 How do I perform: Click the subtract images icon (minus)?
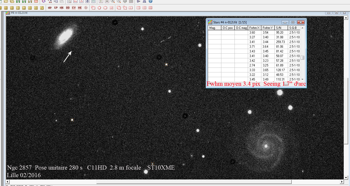pyautogui.click(x=6, y=8)
